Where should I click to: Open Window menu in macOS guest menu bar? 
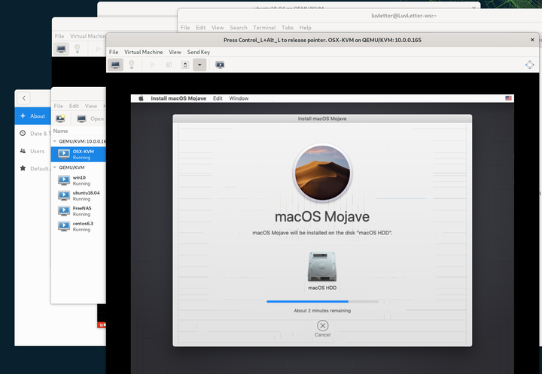coord(239,98)
